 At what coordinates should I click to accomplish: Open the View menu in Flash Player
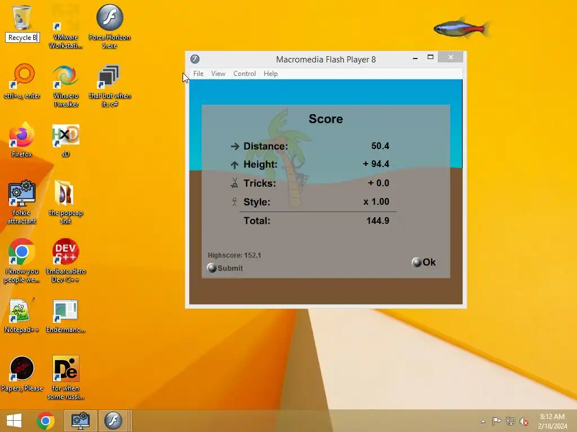point(218,74)
